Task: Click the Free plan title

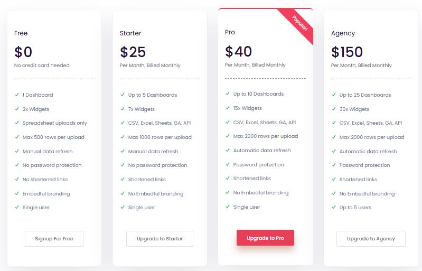Action: tap(21, 33)
